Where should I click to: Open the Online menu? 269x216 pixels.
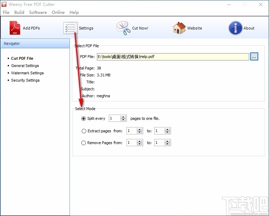(x=58, y=13)
